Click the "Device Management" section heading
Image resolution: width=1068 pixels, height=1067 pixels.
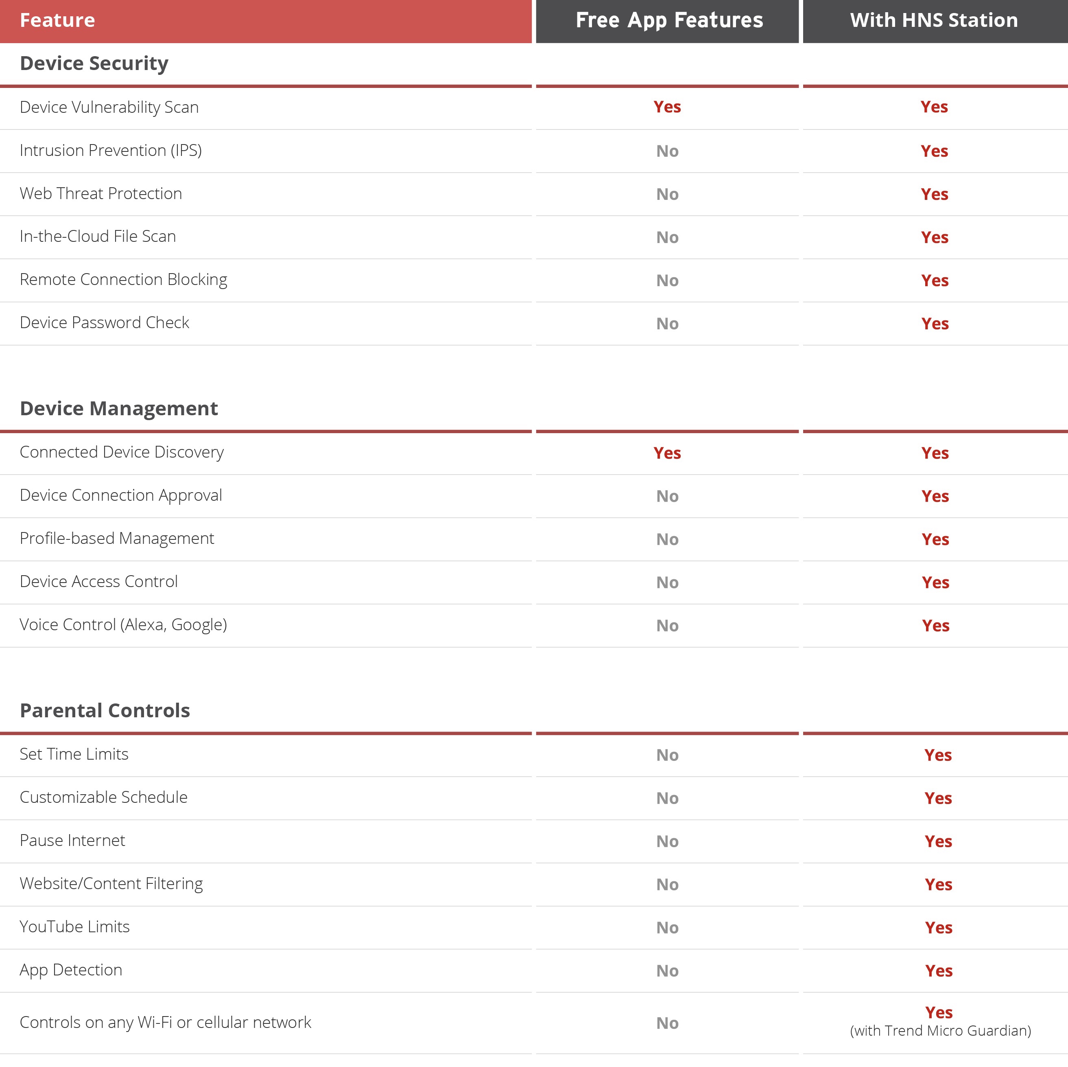pyautogui.click(x=119, y=409)
